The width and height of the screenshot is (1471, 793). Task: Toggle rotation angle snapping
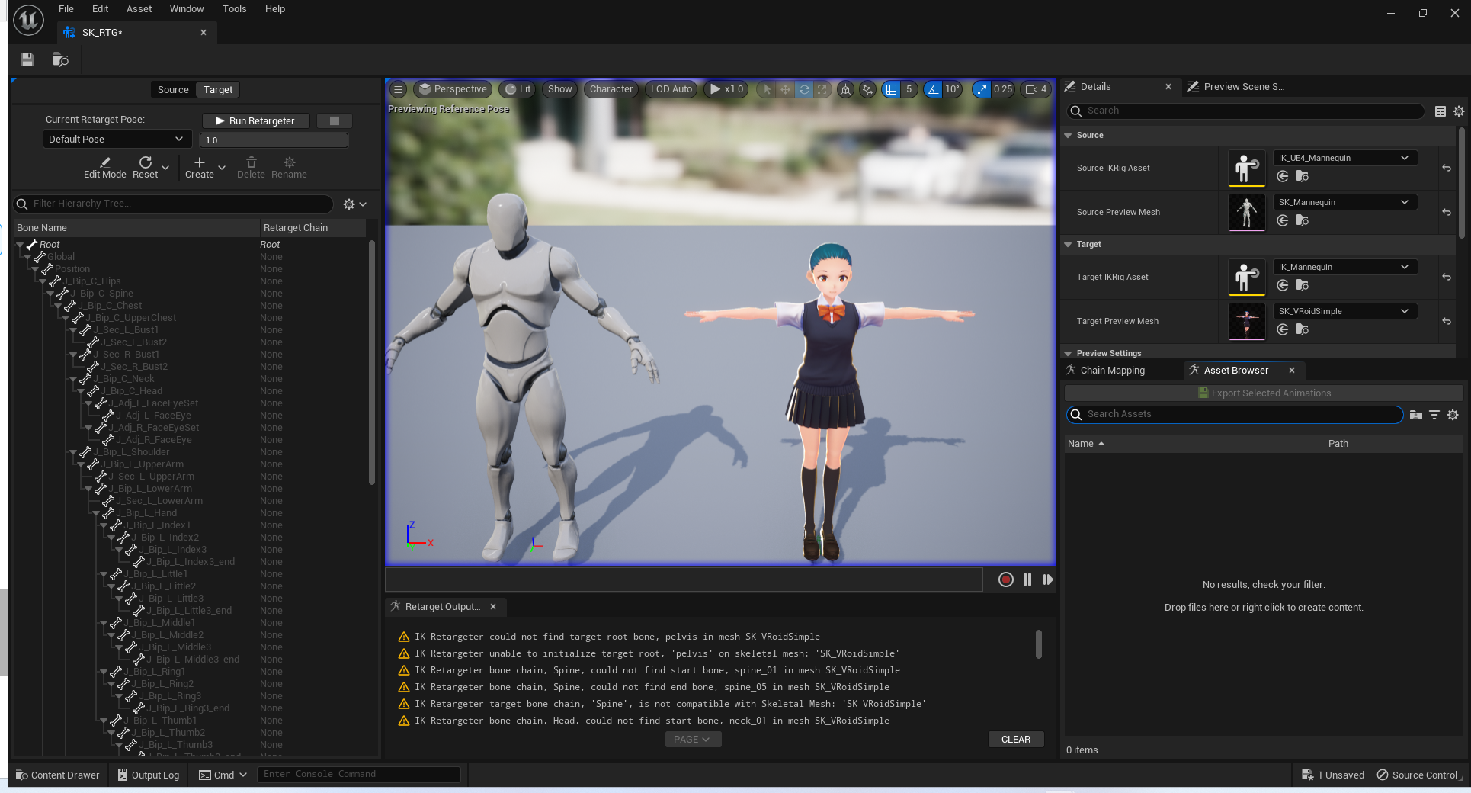pyautogui.click(x=933, y=89)
